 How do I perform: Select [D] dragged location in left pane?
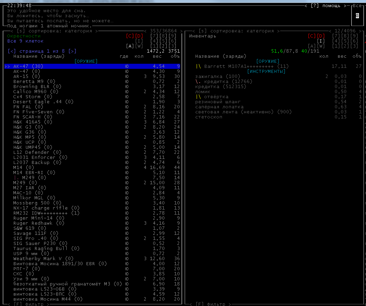[x=139, y=36]
